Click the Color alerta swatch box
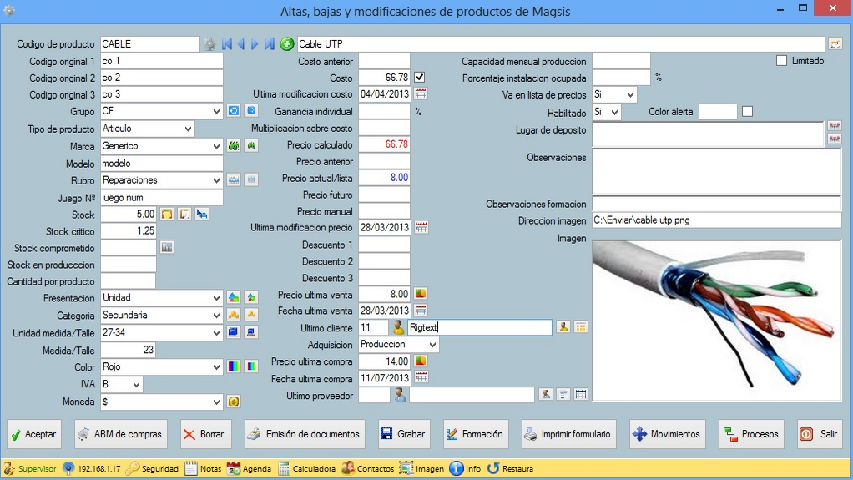 point(717,111)
